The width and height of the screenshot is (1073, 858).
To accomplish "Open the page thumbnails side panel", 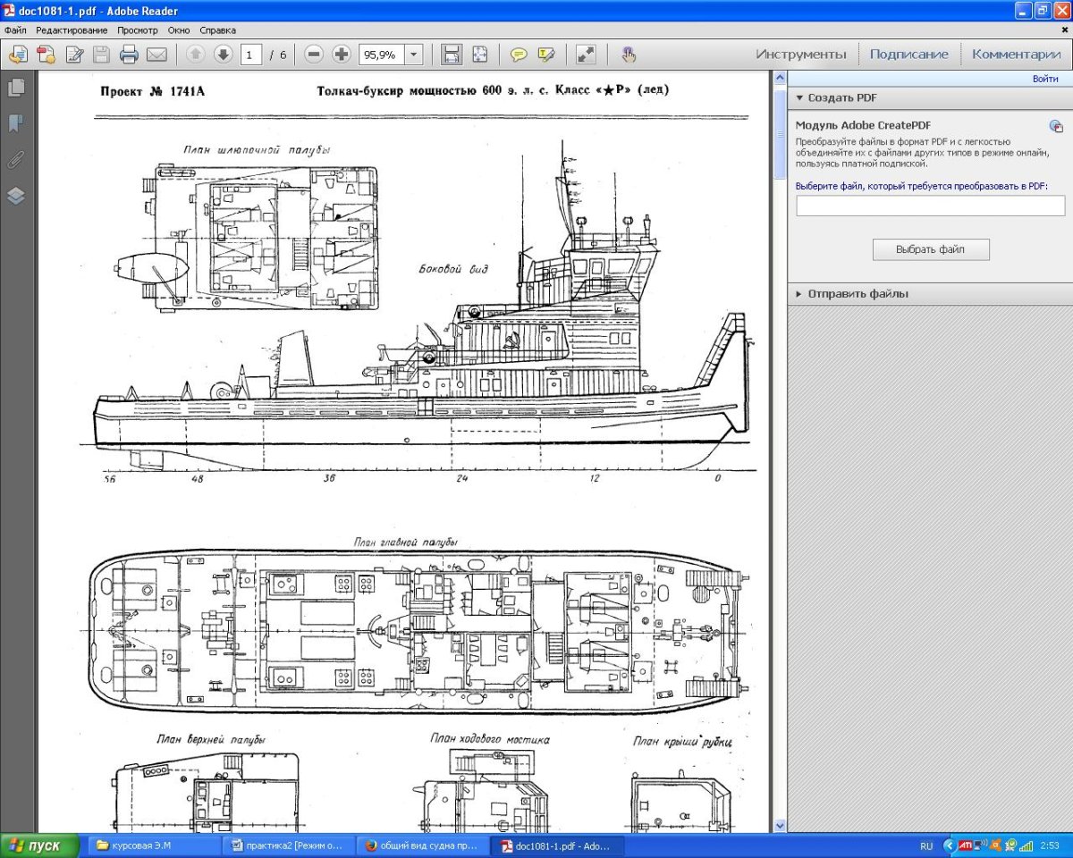I will 16,88.
